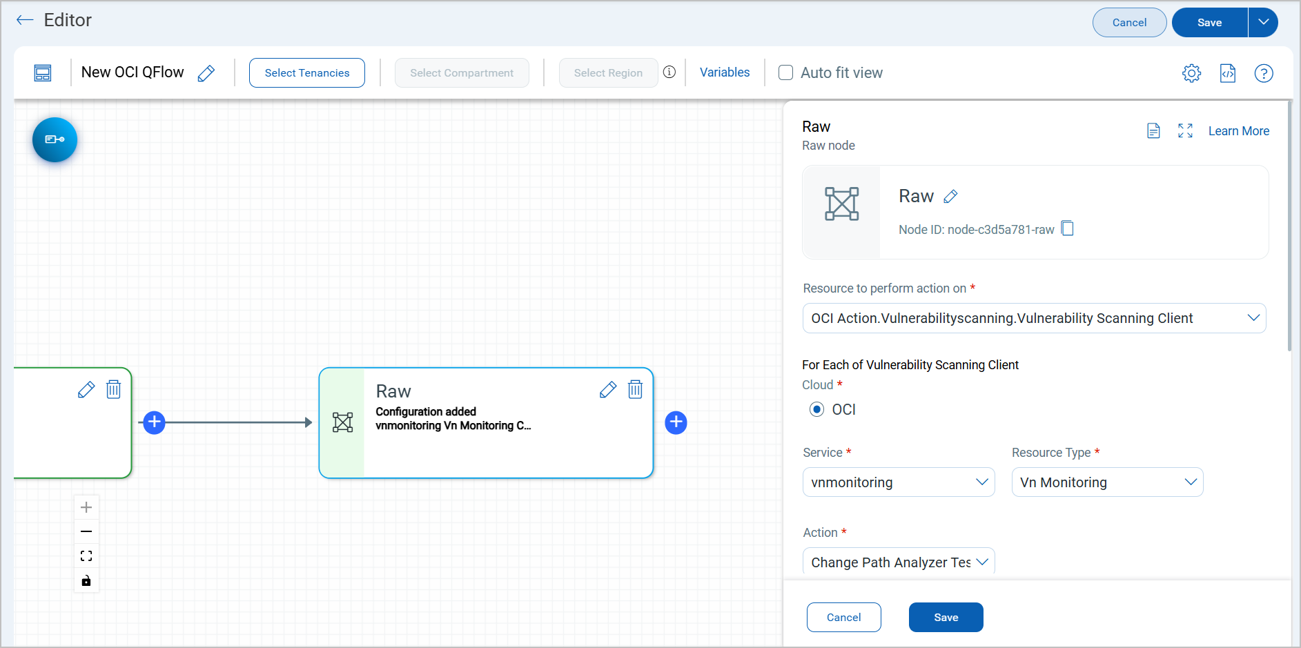Open the settings gear in toolbar
This screenshot has height=648, width=1301.
coord(1191,73)
